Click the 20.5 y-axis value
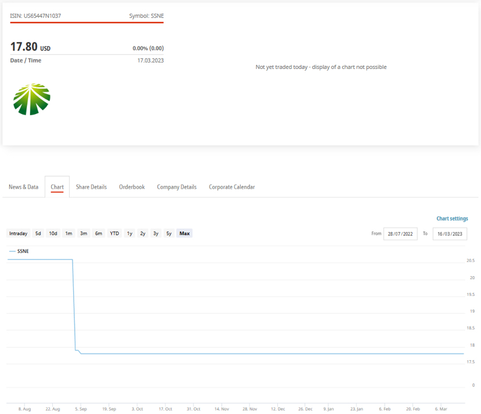The width and height of the screenshot is (481, 414). click(x=471, y=261)
